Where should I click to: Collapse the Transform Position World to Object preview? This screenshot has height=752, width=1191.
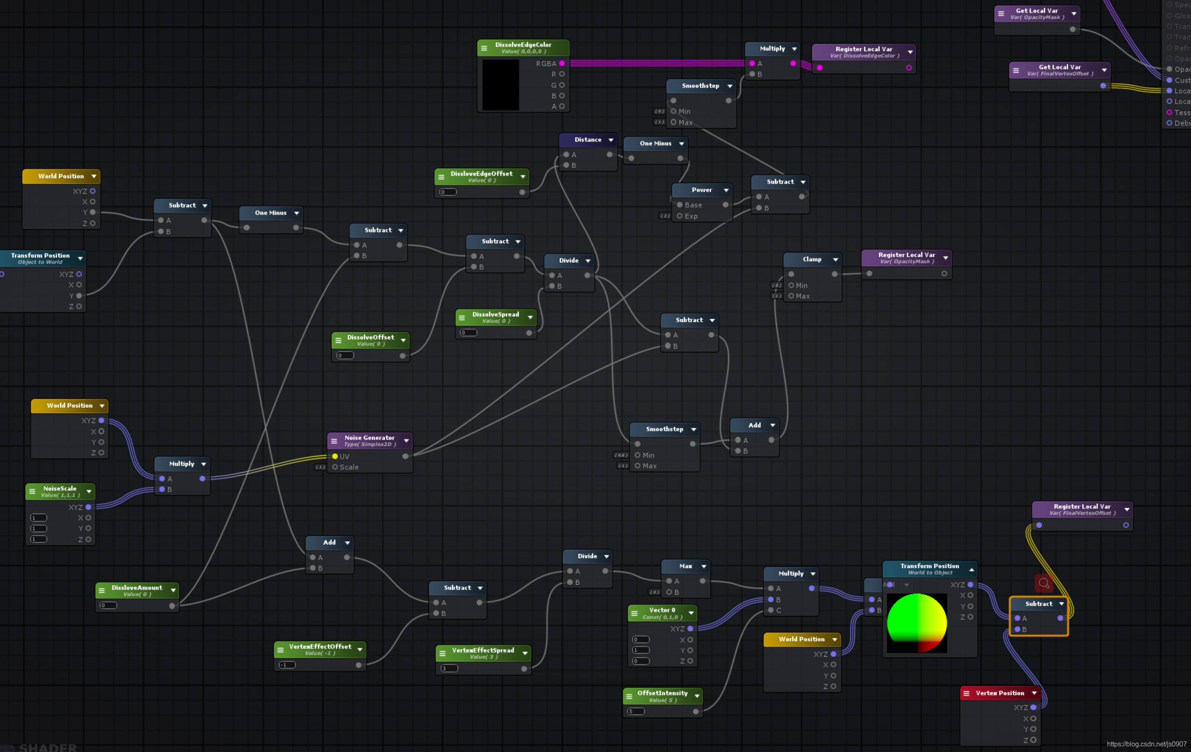coord(972,569)
